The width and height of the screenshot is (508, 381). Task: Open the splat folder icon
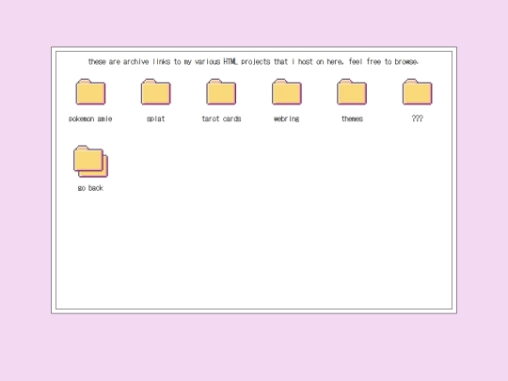coord(156,91)
